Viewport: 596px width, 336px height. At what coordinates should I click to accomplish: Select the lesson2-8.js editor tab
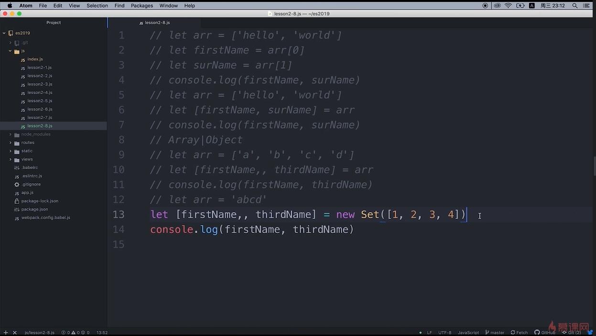pos(154,22)
